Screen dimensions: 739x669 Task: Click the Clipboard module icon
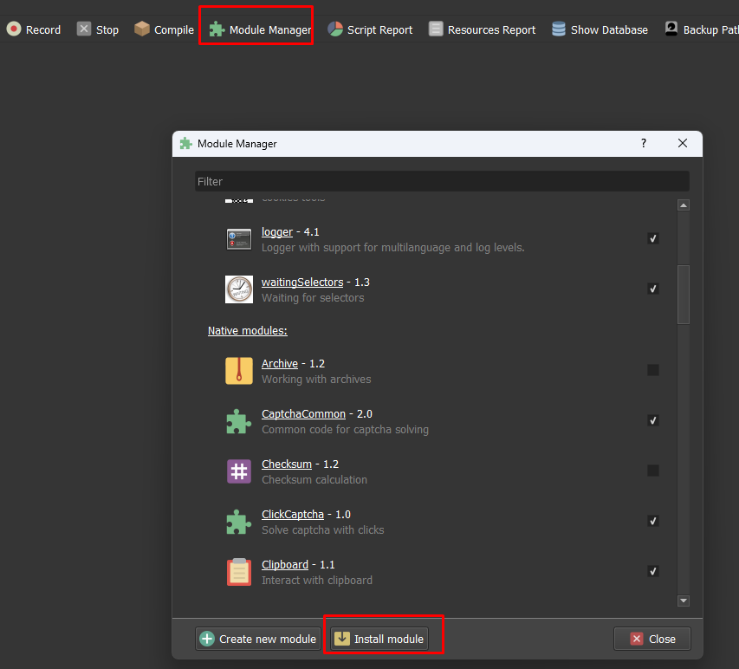coord(239,572)
